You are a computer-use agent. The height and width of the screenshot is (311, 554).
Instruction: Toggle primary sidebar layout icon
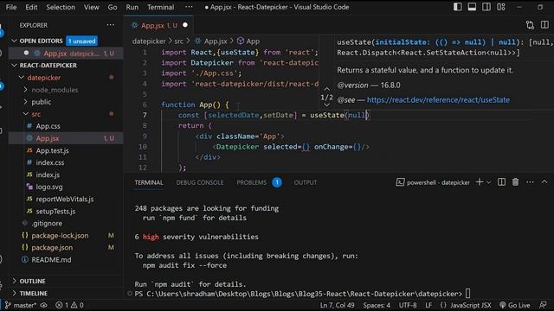(x=458, y=7)
